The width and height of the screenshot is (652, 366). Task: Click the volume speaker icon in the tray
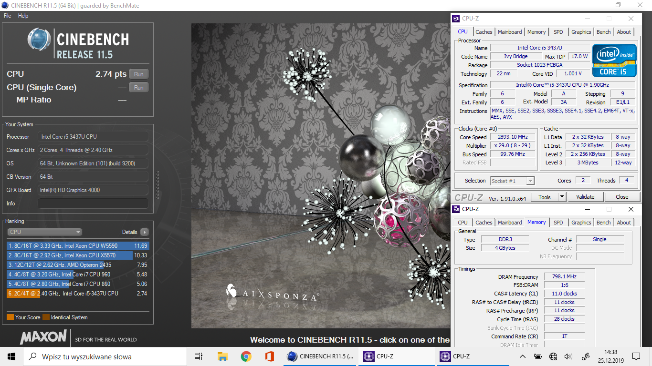[568, 356]
